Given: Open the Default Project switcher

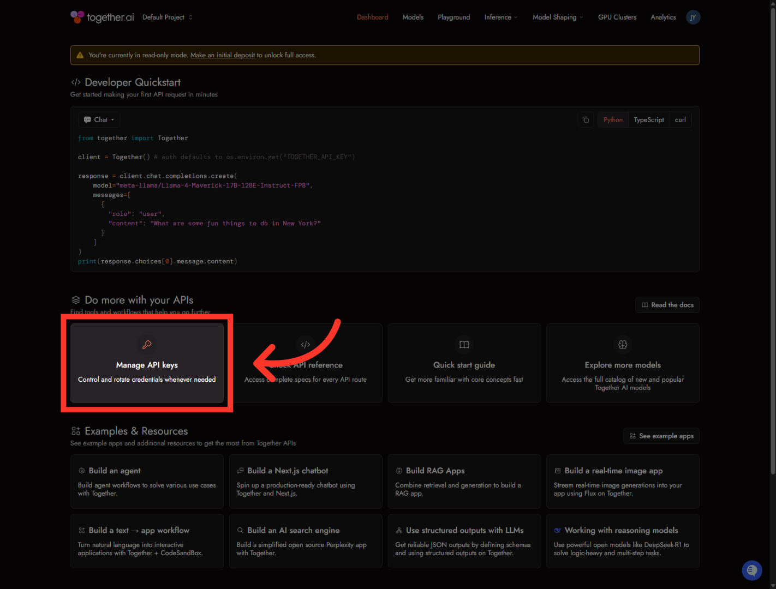Looking at the screenshot, I should [x=168, y=17].
